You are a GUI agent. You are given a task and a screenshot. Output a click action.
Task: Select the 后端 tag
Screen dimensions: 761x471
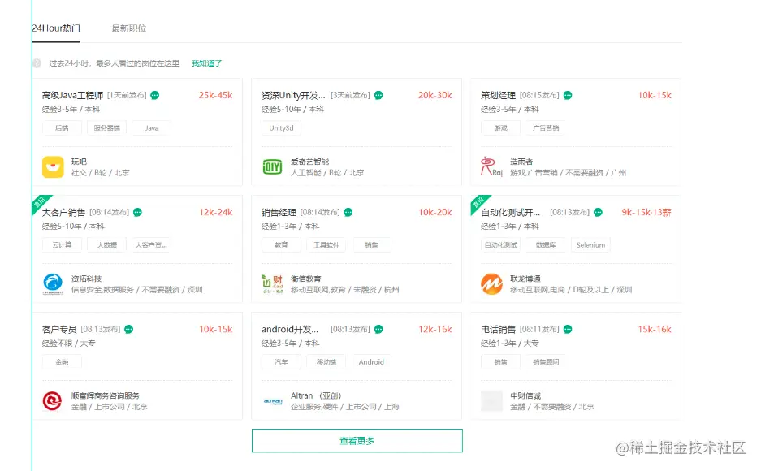click(62, 128)
